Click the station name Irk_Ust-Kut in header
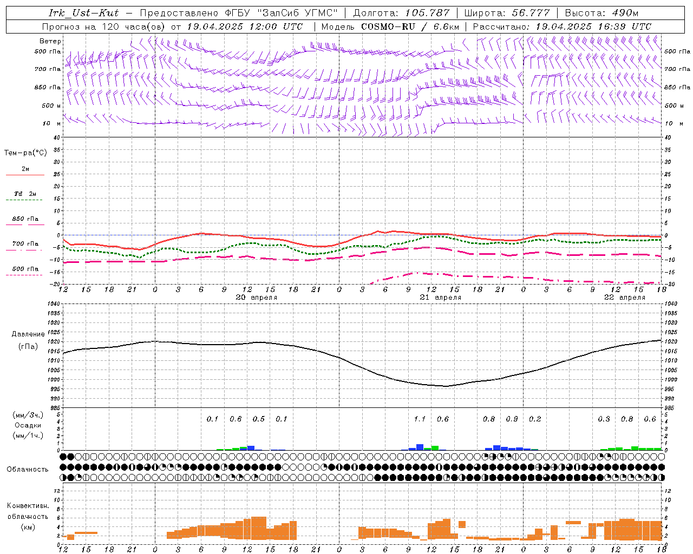This screenshot has width=693, height=554. pyautogui.click(x=84, y=13)
